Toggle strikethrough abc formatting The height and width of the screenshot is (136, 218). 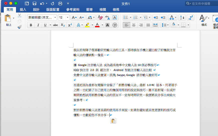[55, 25]
